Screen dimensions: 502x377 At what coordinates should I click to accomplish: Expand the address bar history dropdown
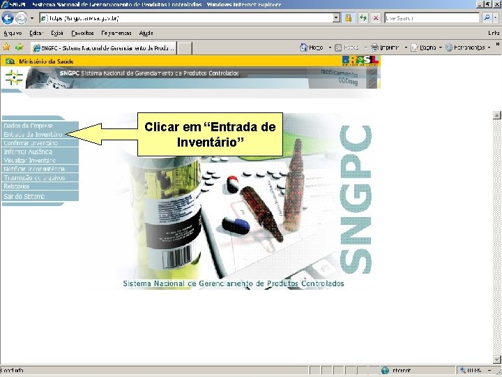(336, 18)
